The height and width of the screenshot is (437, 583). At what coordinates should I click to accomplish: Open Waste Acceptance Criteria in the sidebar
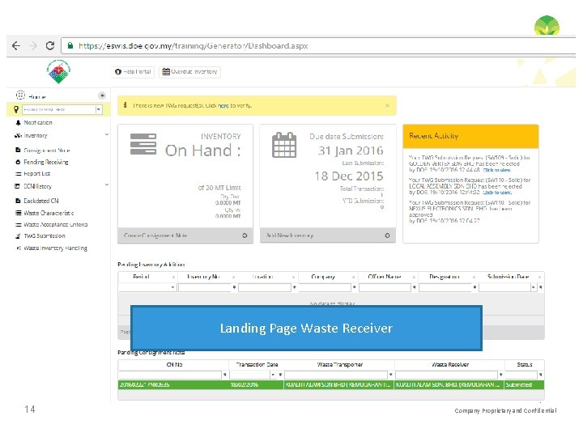click(56, 224)
